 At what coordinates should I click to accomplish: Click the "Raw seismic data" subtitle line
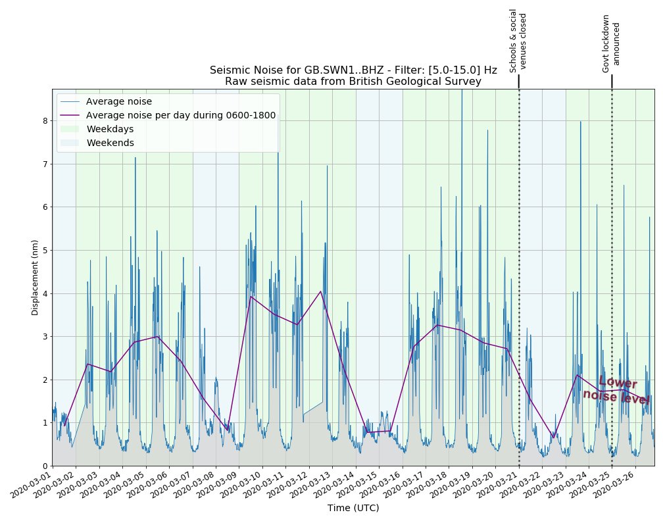click(x=353, y=82)
